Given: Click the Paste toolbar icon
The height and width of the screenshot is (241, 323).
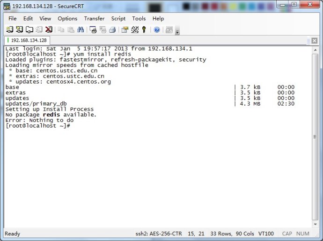Looking at the screenshot, I should click(x=71, y=30).
